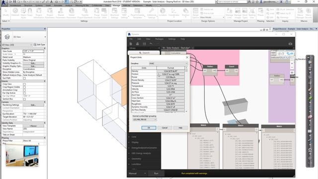Viewport: 318px width, 179px height.
Task: Toggle the Section Box checkbox
Action: 24,99
